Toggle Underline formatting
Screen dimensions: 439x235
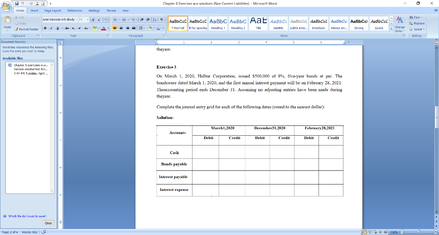tap(58, 28)
